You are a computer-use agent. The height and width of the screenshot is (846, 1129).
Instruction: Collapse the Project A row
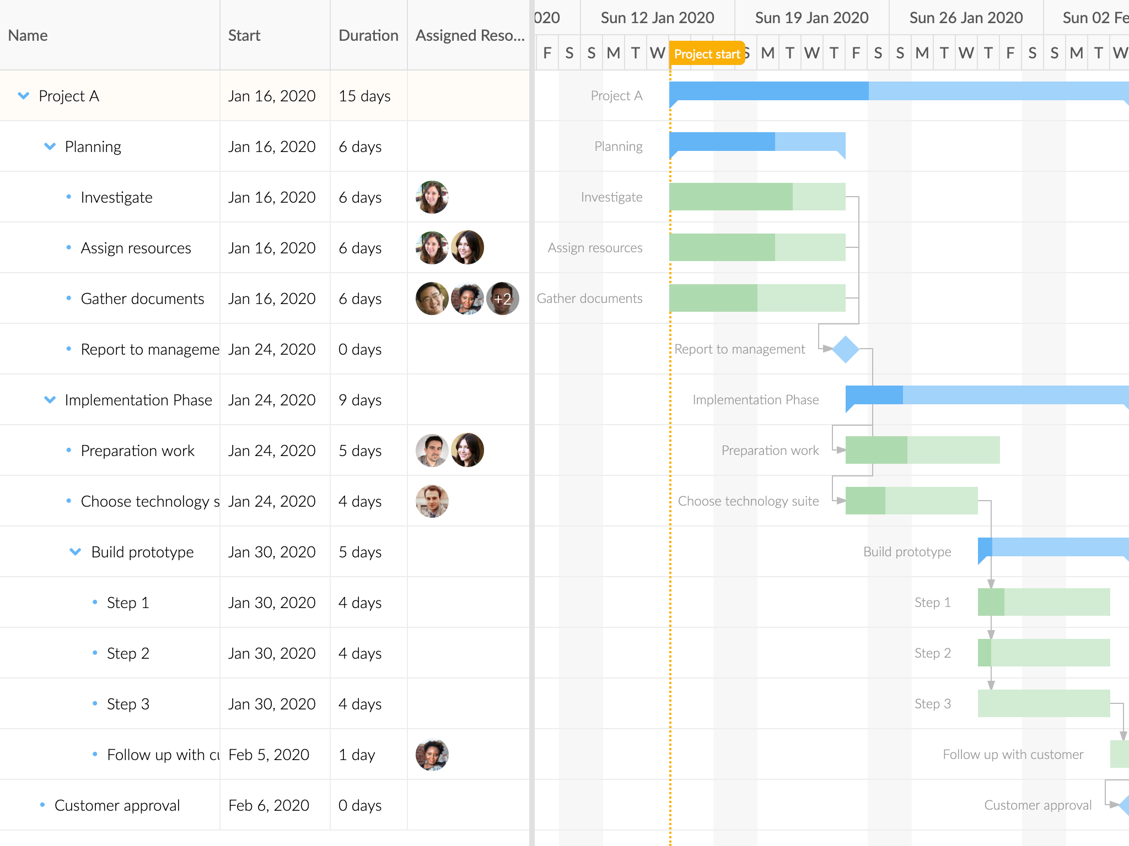[23, 96]
